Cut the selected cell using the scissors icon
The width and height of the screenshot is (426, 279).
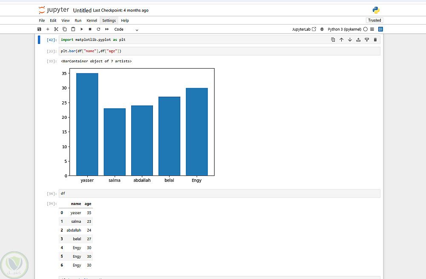[56, 29]
